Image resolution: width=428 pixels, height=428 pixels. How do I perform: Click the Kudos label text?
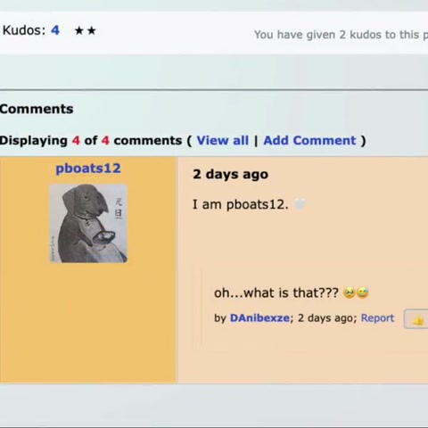pyautogui.click(x=24, y=30)
